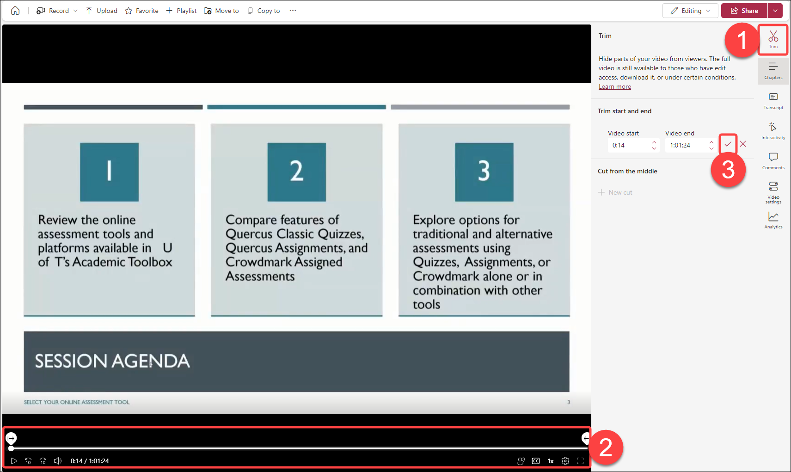Open the Comments panel
The height and width of the screenshot is (472, 791).
pos(773,161)
